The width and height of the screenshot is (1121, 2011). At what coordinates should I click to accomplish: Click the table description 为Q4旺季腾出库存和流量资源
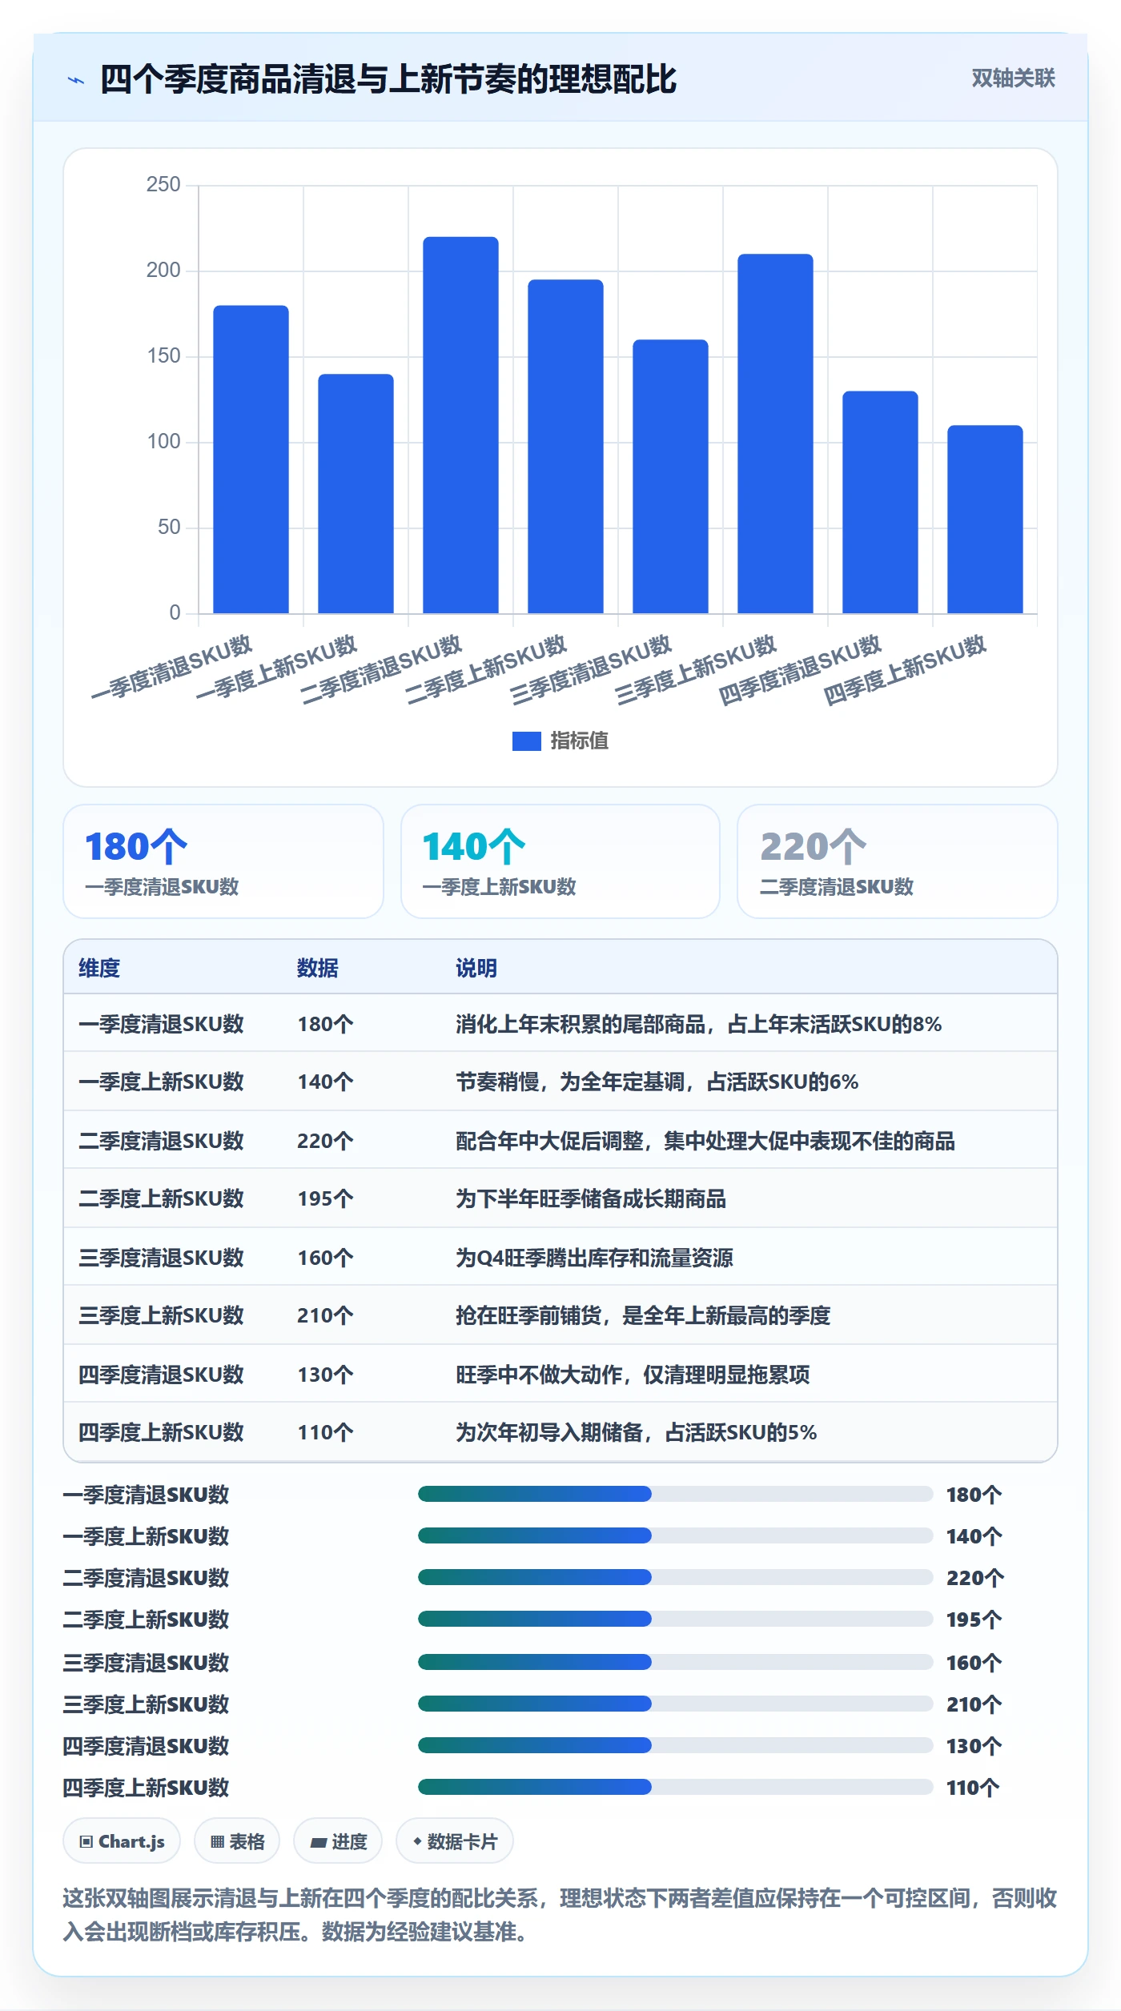click(594, 1258)
